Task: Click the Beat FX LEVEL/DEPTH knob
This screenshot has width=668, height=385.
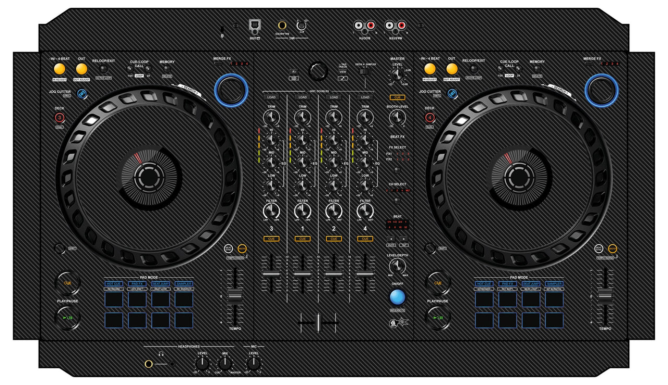Action: coord(398,266)
